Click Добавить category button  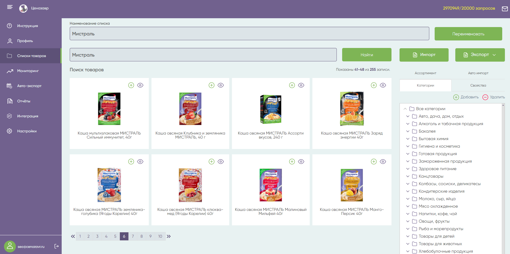pos(466,97)
